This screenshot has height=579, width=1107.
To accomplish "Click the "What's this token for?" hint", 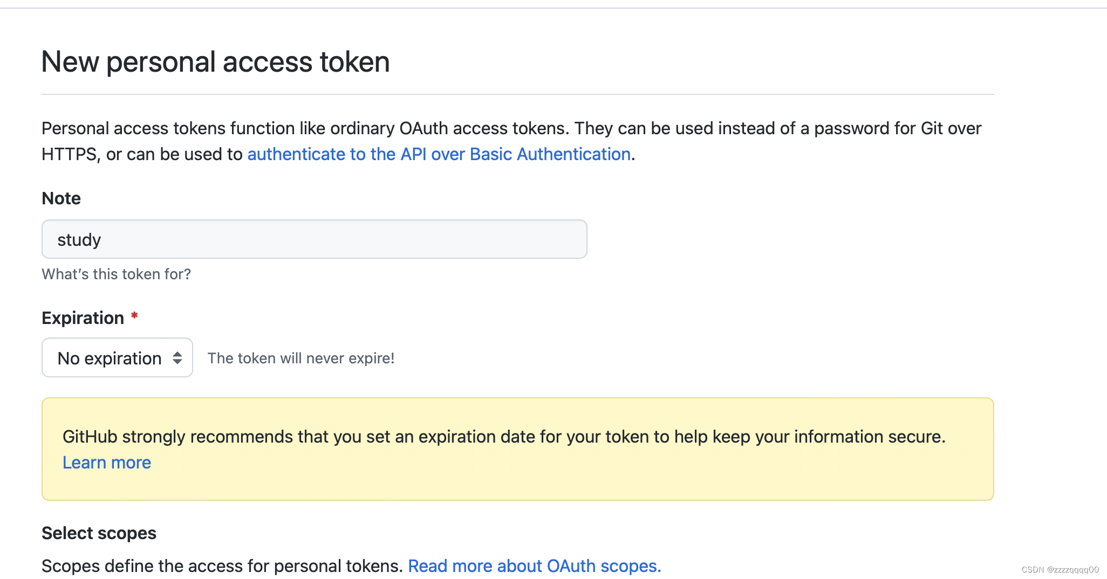I will click(117, 274).
